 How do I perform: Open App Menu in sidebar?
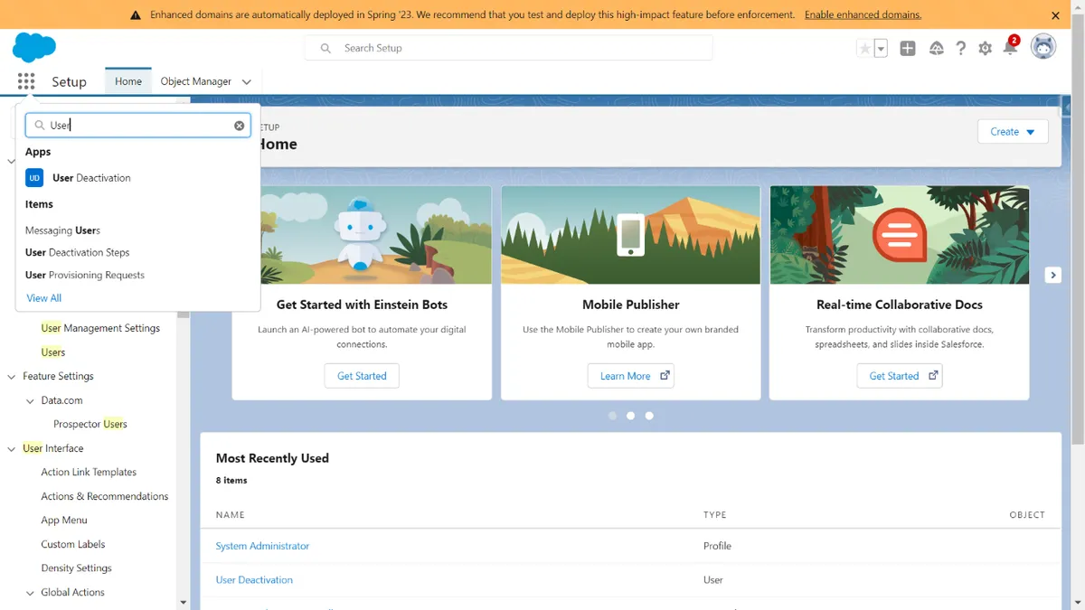64,521
